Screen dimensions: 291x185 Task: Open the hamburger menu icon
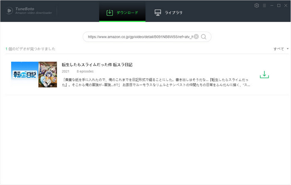click(264, 5)
